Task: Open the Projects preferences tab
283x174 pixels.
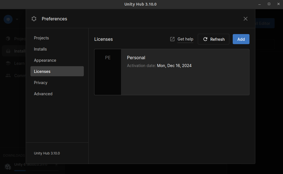Action: tap(41, 38)
